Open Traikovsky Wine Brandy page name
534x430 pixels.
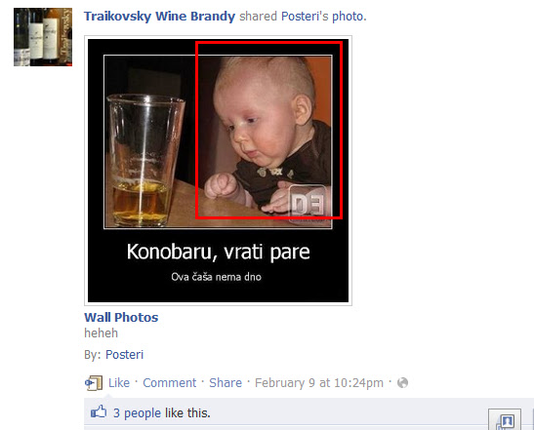[x=159, y=17]
